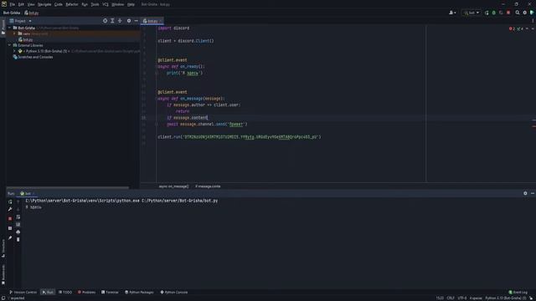Click Rerun icon in Run panel

point(10,202)
